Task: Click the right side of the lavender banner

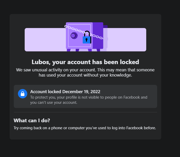Action: click(x=127, y=40)
